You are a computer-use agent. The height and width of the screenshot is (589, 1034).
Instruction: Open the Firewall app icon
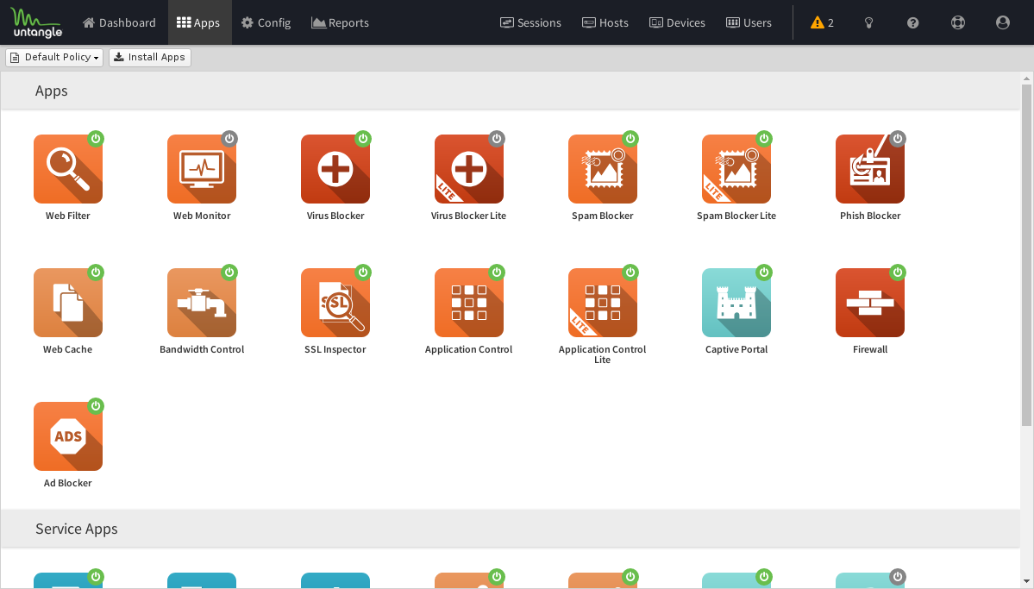870,303
